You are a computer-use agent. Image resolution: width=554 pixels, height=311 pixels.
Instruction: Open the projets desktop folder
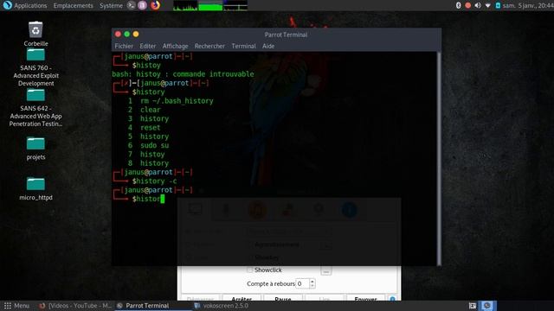pos(35,144)
